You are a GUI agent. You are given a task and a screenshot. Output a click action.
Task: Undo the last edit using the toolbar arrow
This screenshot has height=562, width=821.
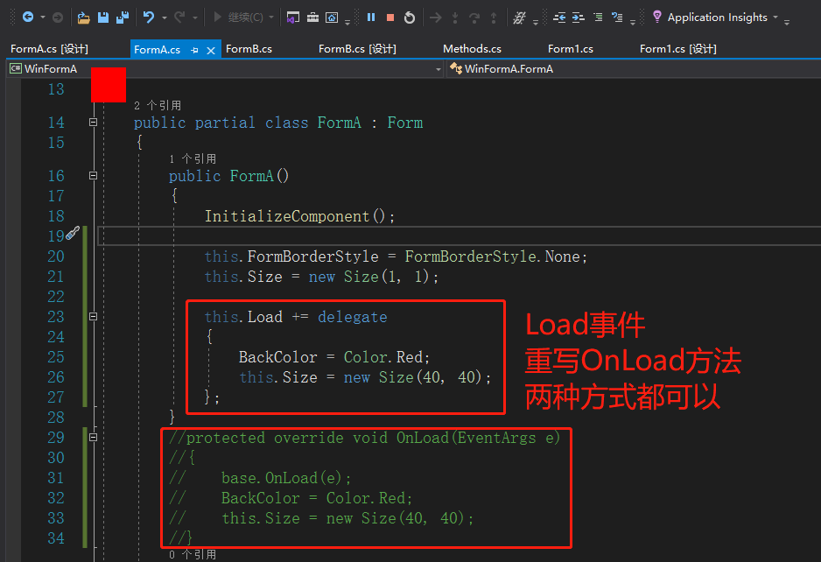tap(149, 18)
